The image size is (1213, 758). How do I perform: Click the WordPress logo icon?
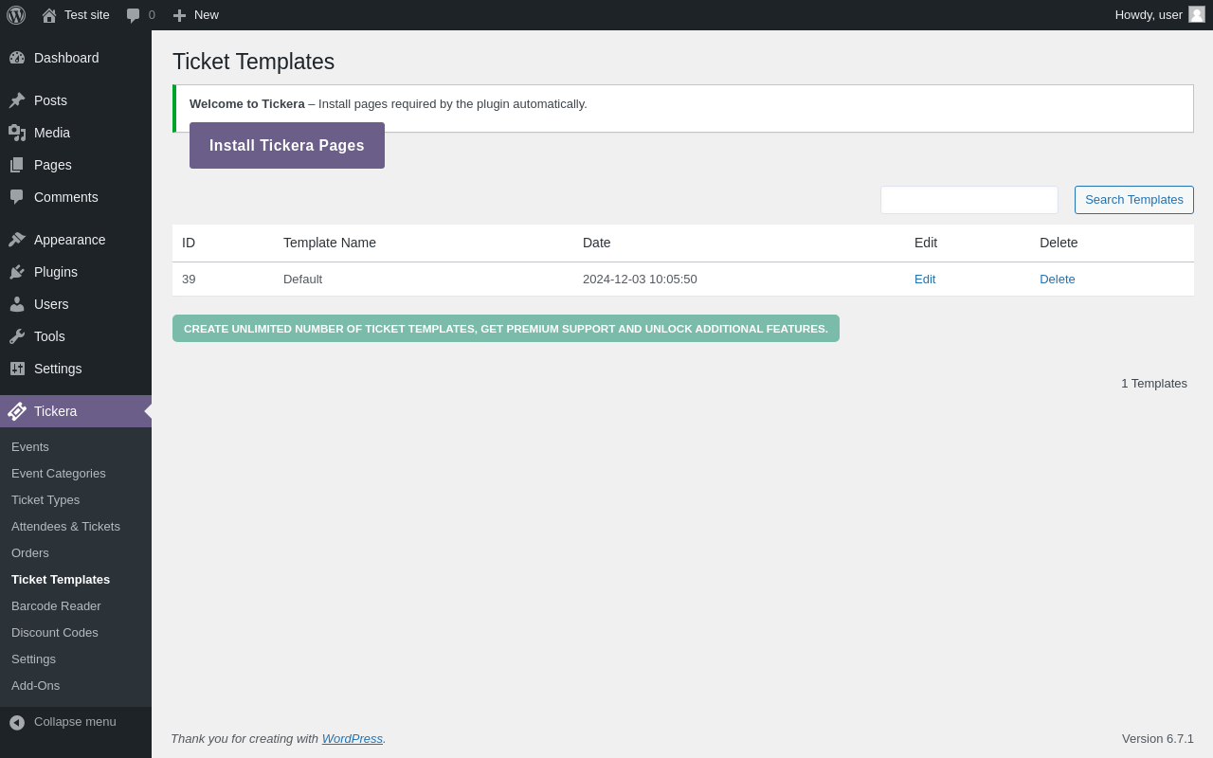16,15
